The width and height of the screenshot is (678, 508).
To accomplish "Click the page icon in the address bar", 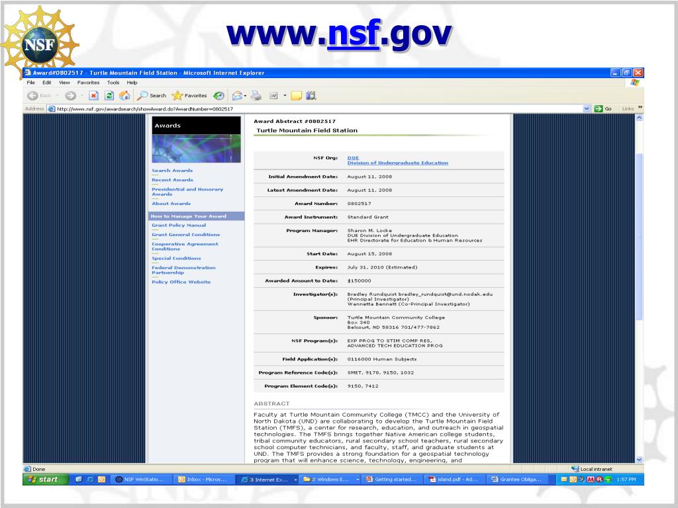I will coord(52,109).
